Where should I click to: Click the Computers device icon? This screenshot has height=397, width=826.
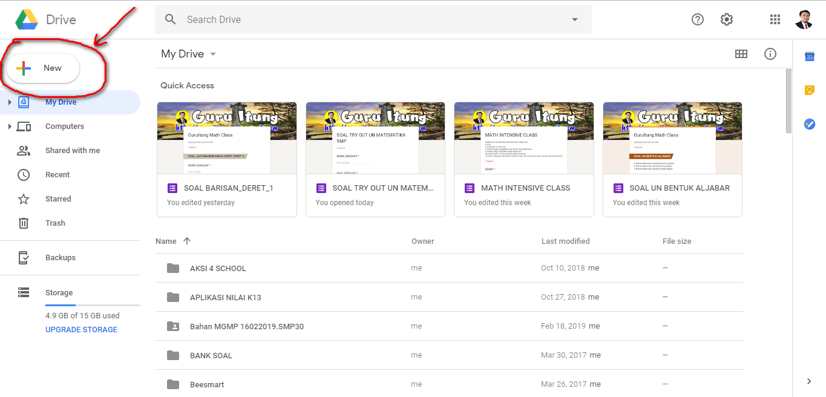click(x=24, y=126)
